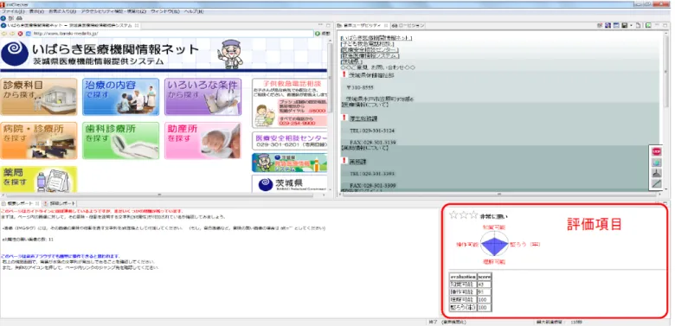Click the three-star rating icons

tap(464, 215)
